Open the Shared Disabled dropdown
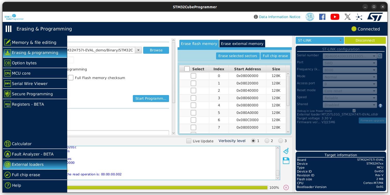390x195 pixels. click(350, 105)
